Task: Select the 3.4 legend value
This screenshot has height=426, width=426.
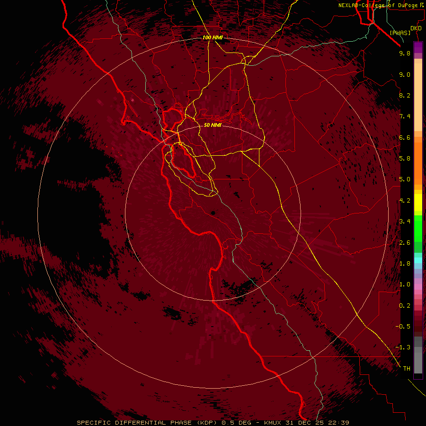Action: tap(405, 222)
